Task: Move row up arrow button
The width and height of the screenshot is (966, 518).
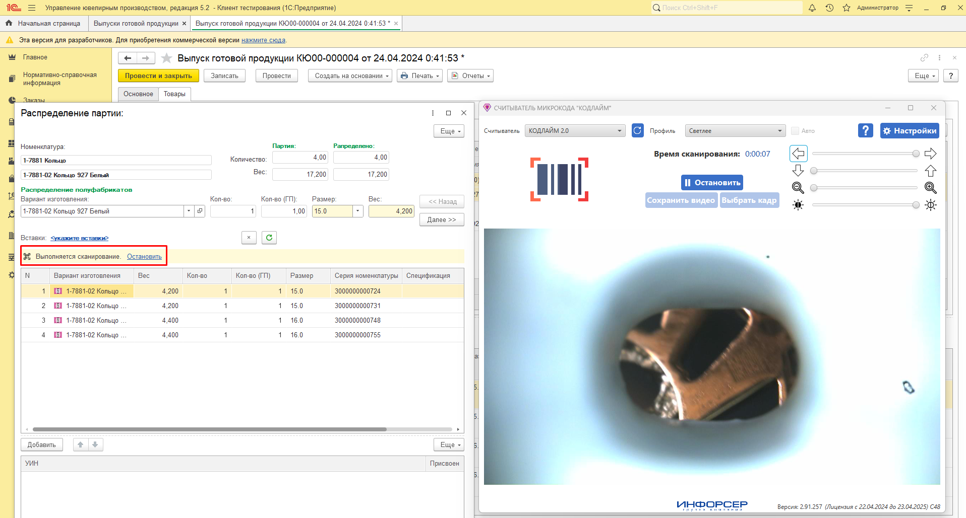Action: click(x=81, y=445)
